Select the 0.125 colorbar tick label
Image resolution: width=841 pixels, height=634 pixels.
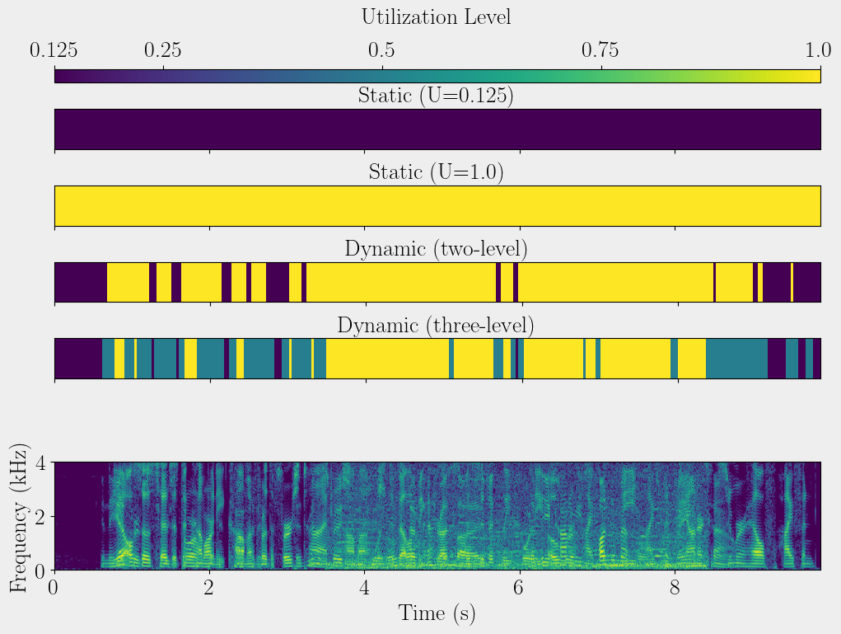(54, 50)
